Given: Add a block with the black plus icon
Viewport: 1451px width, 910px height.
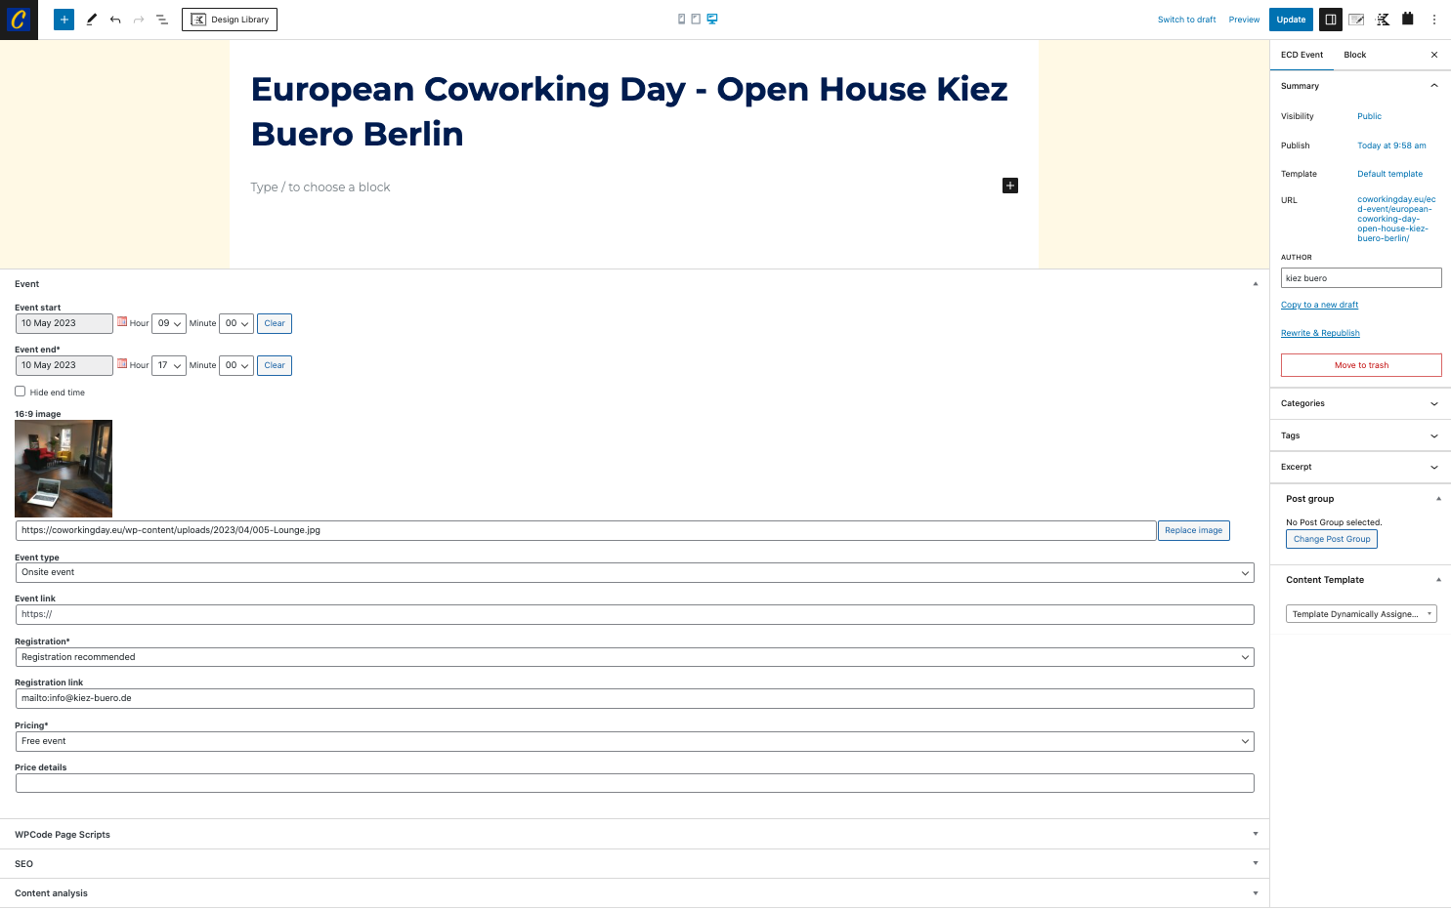Looking at the screenshot, I should point(1010,186).
